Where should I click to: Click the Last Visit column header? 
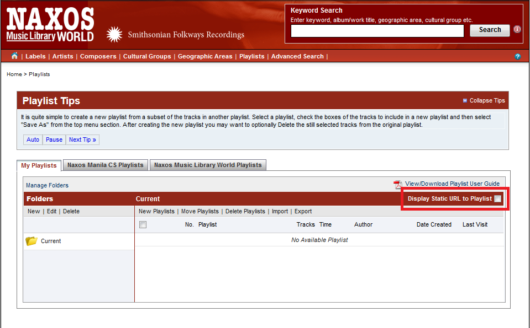coord(475,224)
